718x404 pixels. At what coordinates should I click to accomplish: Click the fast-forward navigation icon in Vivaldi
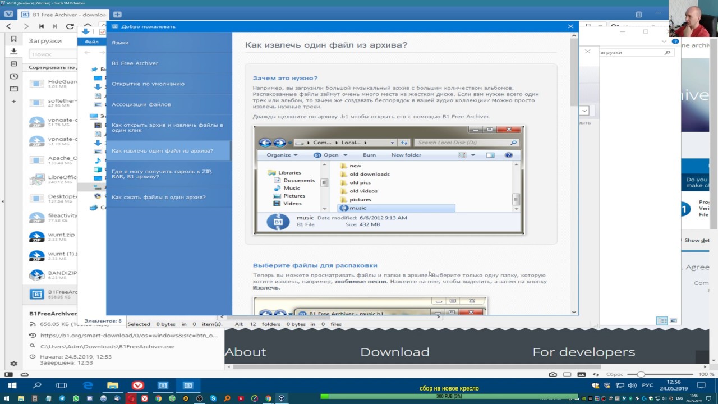55,26
